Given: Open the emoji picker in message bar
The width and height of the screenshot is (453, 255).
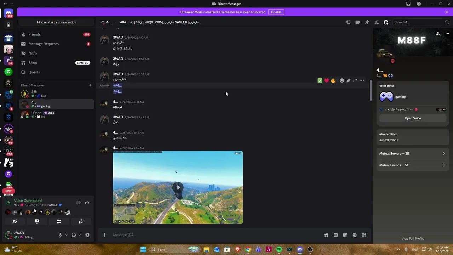Looking at the screenshot, I should click(355, 235).
